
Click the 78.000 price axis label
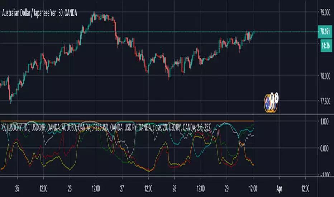pyautogui.click(x=325, y=76)
